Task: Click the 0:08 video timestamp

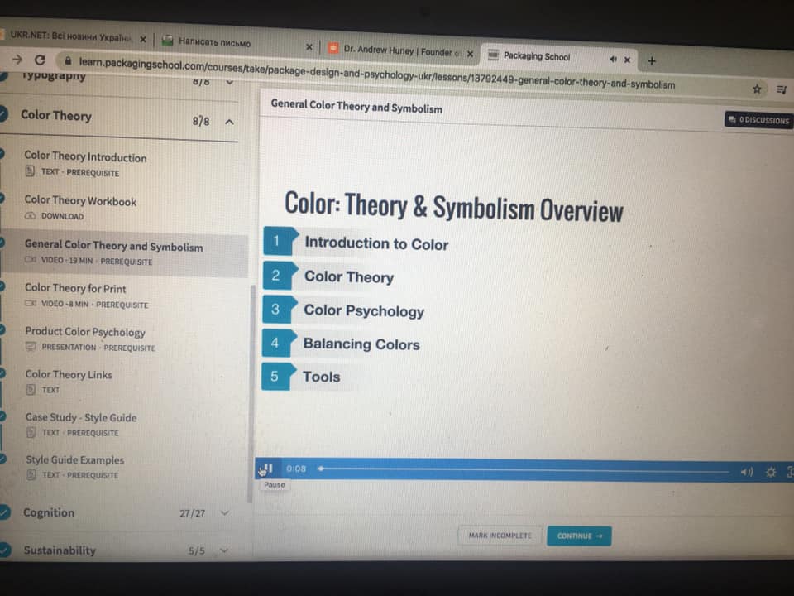Action: (x=296, y=469)
